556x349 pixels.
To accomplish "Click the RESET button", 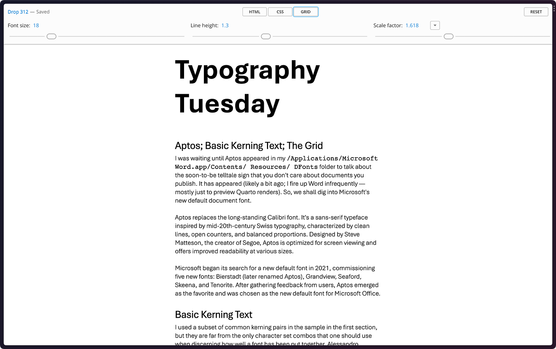I will tap(536, 12).
